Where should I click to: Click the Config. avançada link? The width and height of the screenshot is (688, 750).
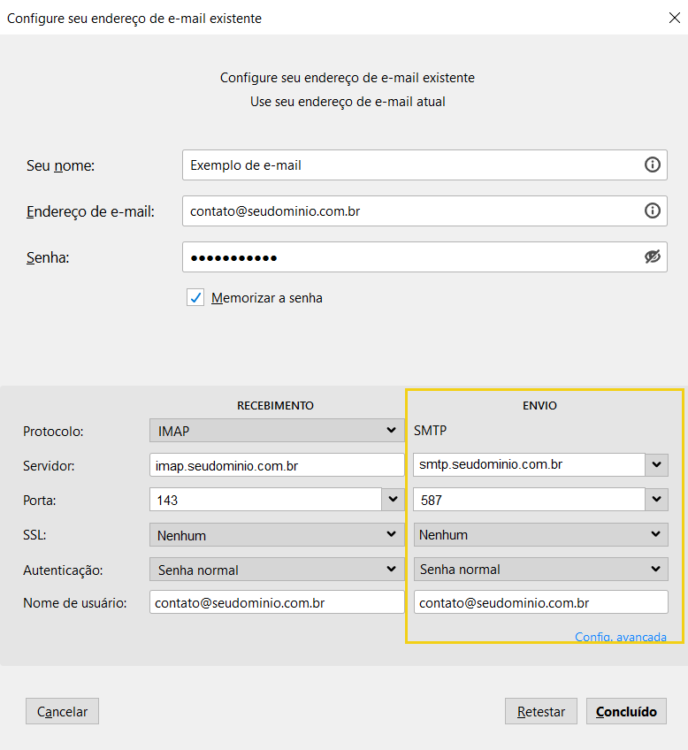coord(620,636)
